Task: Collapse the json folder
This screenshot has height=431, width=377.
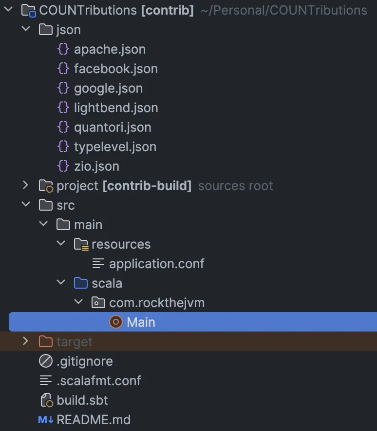Action: click(x=26, y=29)
